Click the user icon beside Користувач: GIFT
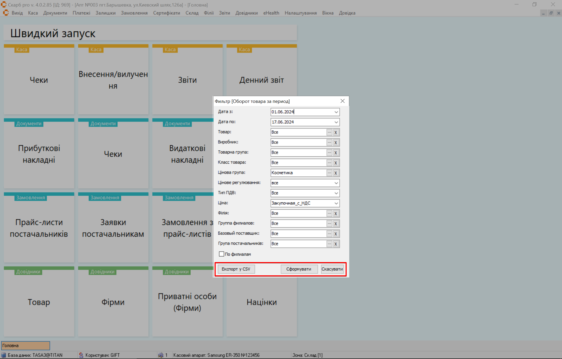Image resolution: width=562 pixels, height=359 pixels. (x=81, y=355)
